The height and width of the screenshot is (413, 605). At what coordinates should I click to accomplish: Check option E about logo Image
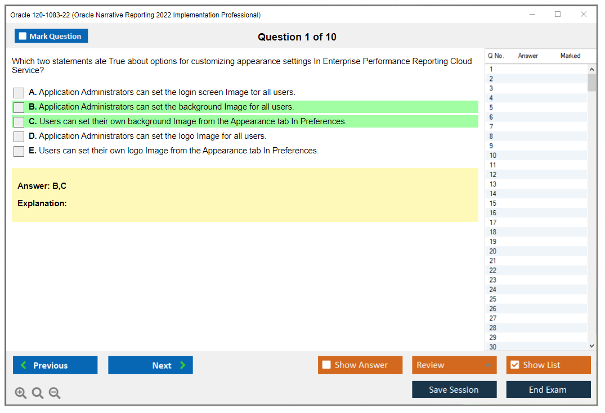pyautogui.click(x=19, y=151)
